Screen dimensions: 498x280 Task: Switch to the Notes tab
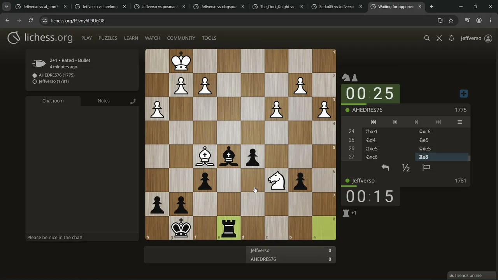103,101
